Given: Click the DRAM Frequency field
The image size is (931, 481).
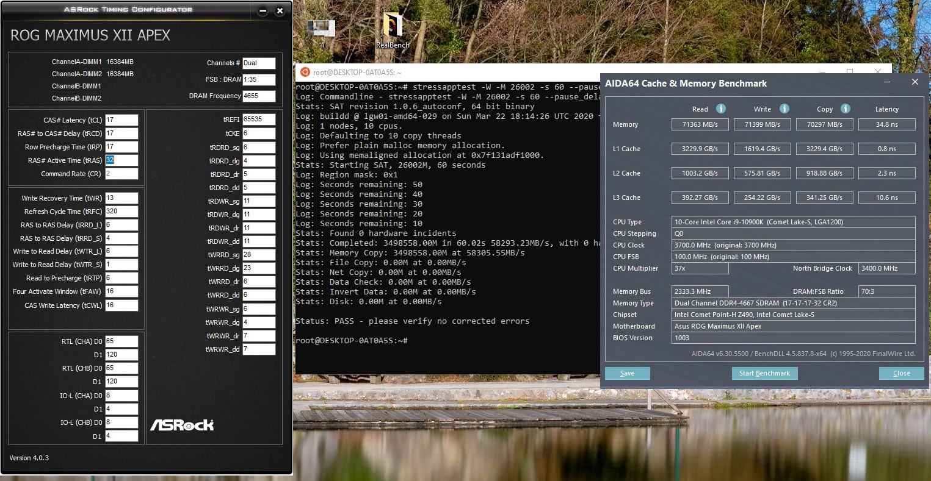Looking at the screenshot, I should tap(259, 96).
